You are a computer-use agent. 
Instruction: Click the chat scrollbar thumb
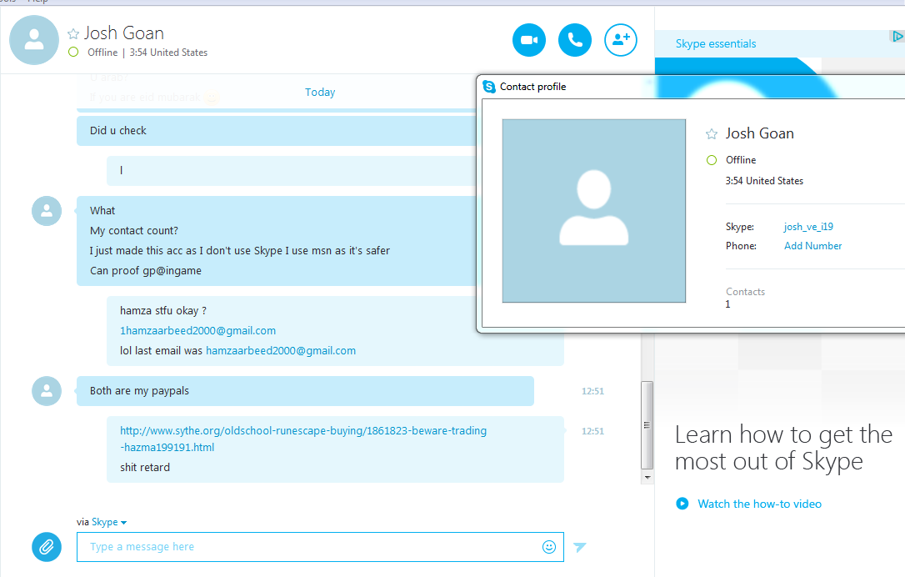647,425
